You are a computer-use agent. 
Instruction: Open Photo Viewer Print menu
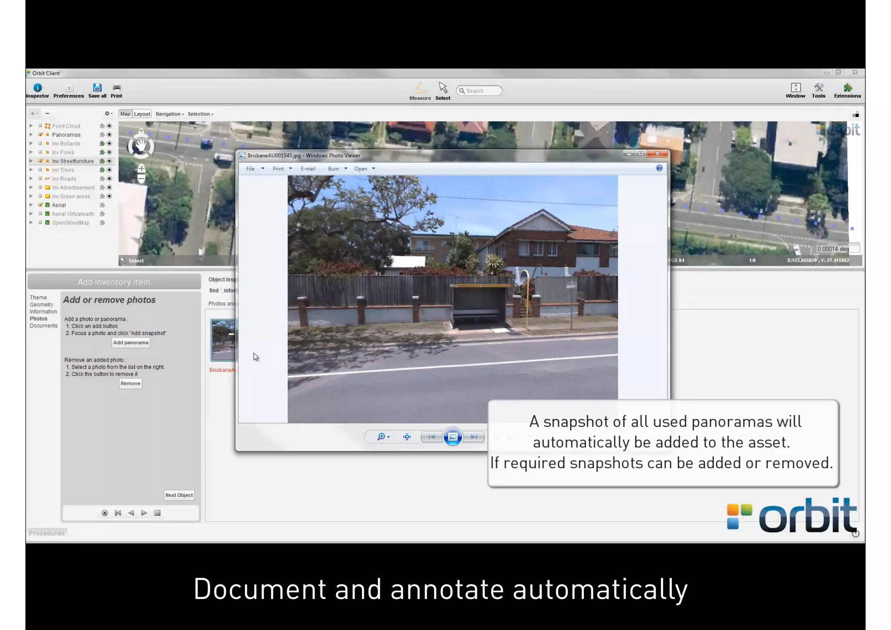coord(282,168)
